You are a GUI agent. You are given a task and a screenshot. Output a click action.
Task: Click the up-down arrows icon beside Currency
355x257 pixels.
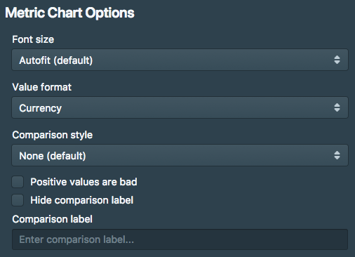(337, 107)
